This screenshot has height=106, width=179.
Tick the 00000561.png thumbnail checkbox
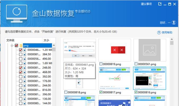pyautogui.click(x=136, y=64)
